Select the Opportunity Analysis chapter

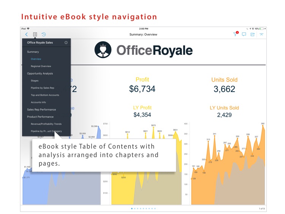coord(40,73)
